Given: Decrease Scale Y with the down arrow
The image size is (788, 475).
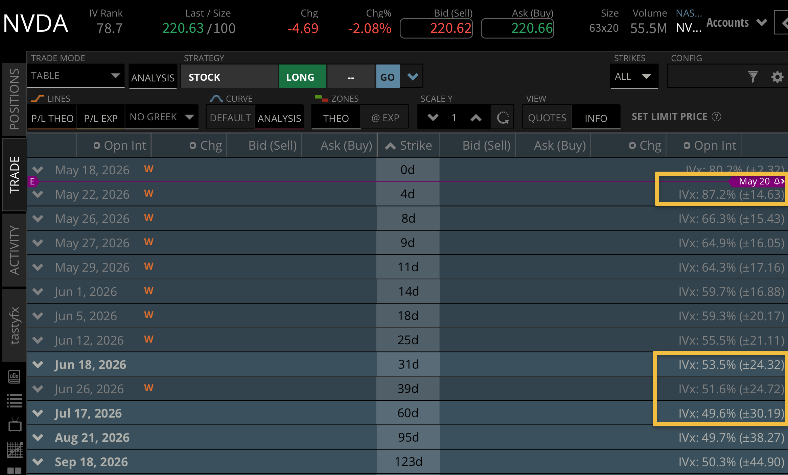Looking at the screenshot, I should coord(433,118).
